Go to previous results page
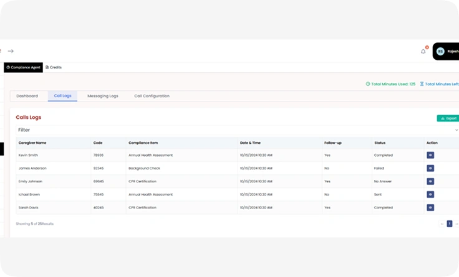 coord(442,224)
